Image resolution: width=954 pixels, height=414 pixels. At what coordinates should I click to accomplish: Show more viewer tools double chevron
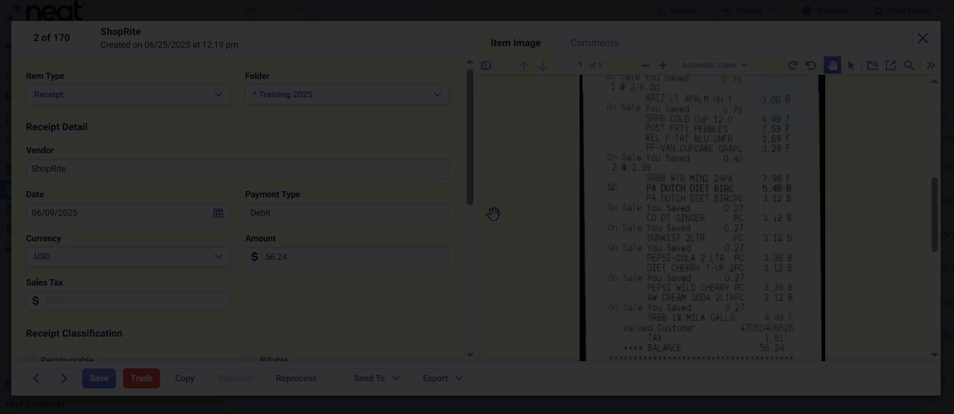tap(931, 66)
